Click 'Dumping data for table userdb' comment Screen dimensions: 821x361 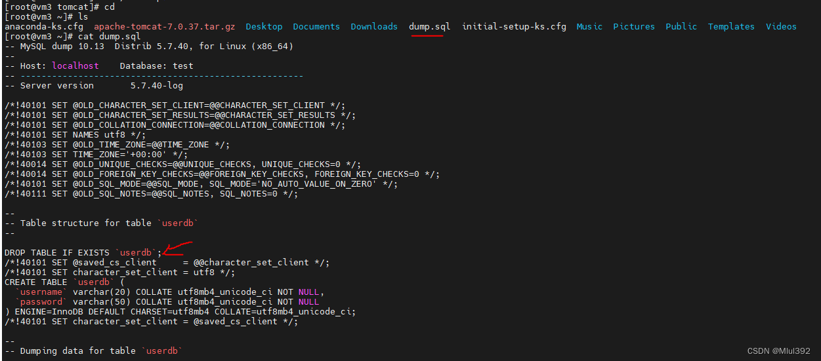[94, 351]
